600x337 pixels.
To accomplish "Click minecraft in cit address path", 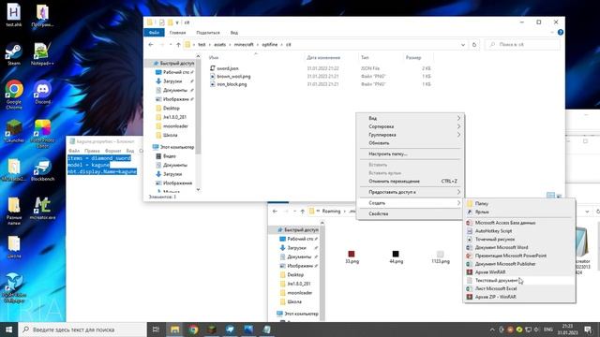I will coord(244,45).
